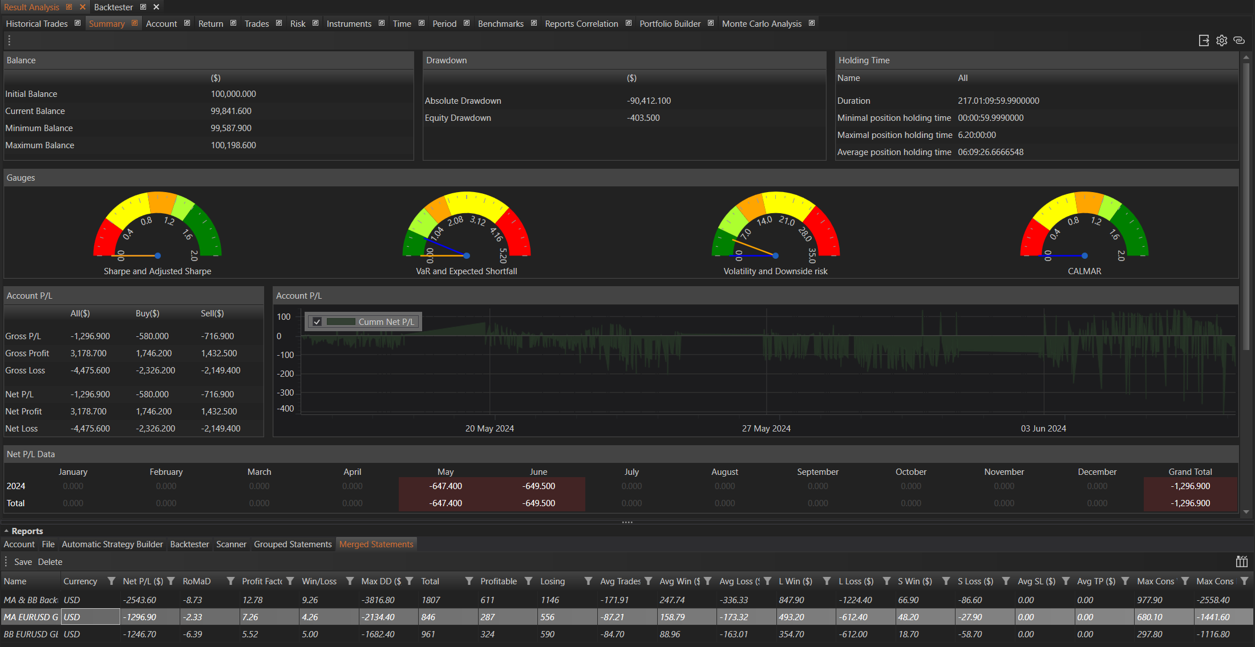Click the summary scrollbar down arrow
The image size is (1255, 647).
pos(1246,511)
